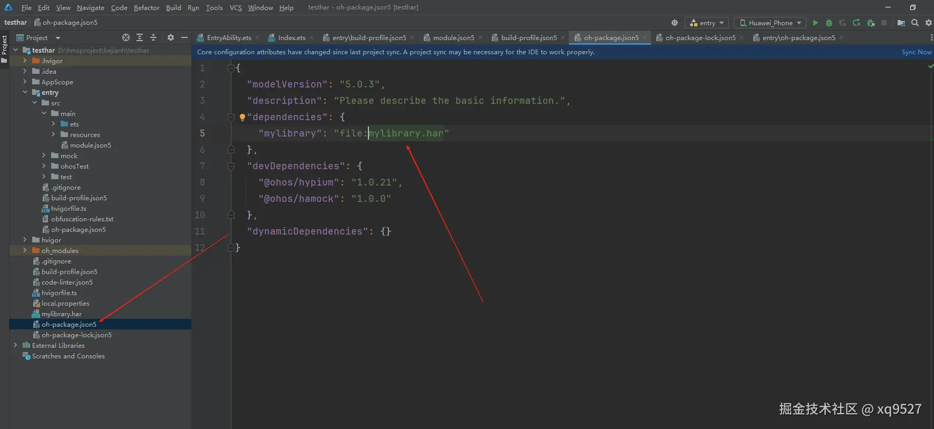Viewport: 934px width, 429px height.
Task: Fold devDependencies block at line 7
Action: (x=231, y=166)
